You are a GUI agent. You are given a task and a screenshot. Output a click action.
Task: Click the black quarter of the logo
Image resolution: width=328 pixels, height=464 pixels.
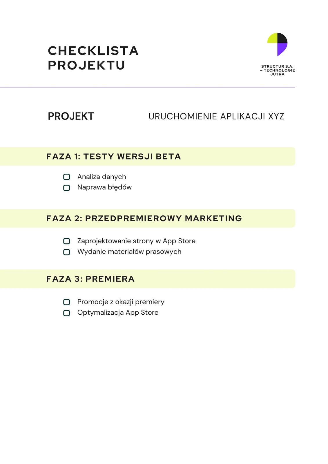tap(282, 38)
